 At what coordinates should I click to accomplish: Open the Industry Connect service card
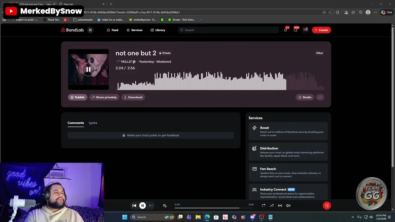[x=288, y=192]
